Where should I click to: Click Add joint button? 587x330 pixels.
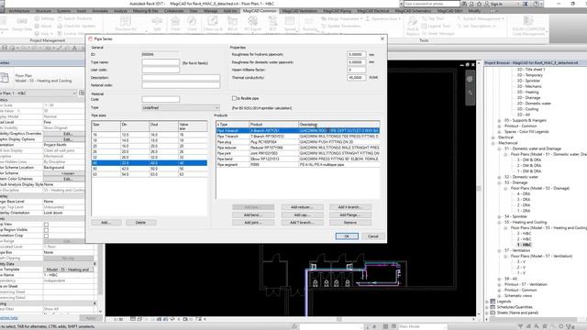253,222
